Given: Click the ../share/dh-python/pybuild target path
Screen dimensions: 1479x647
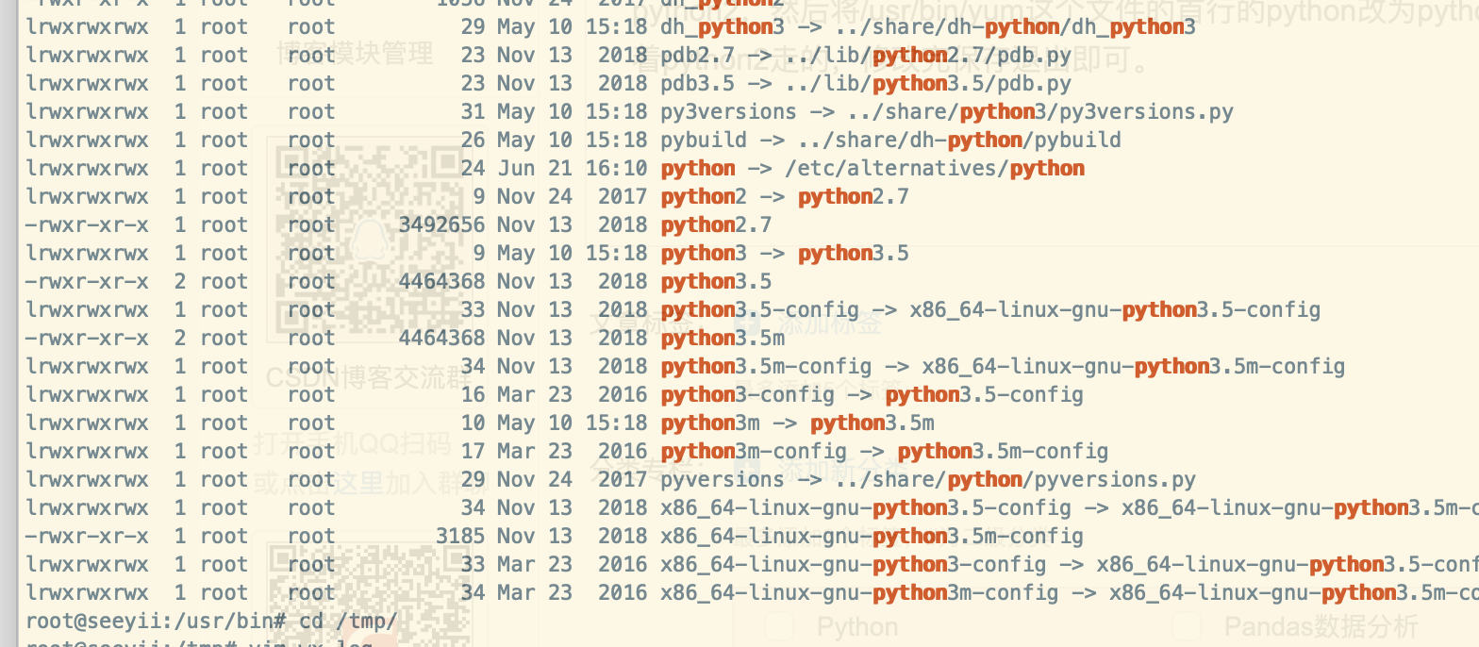Looking at the screenshot, I should (959, 140).
